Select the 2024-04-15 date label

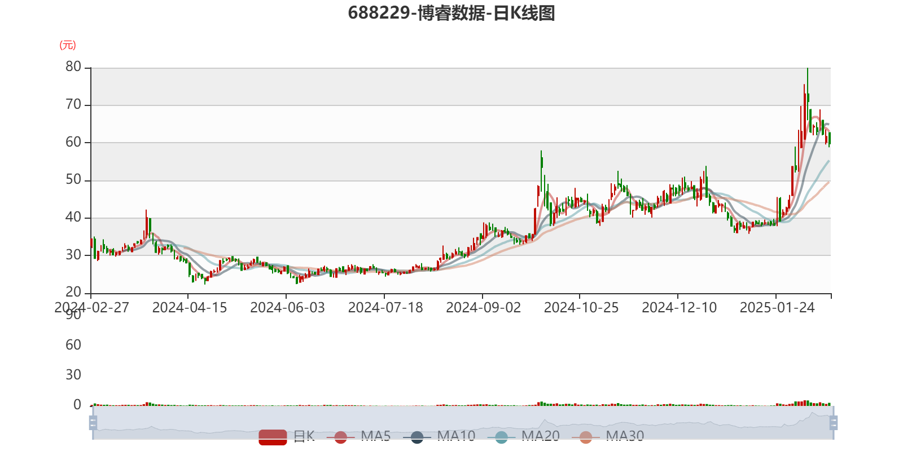(190, 308)
